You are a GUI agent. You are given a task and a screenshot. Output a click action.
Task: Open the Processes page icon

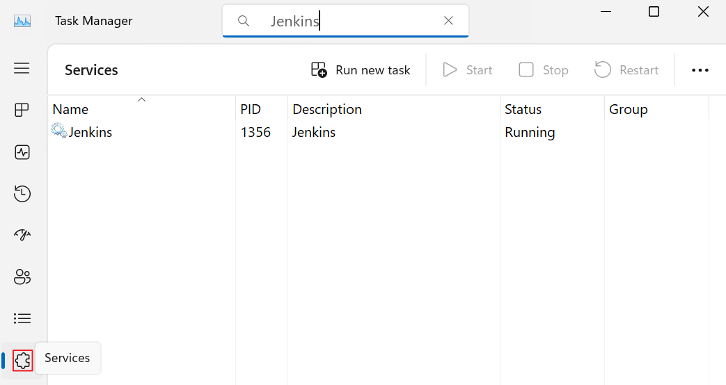point(22,110)
